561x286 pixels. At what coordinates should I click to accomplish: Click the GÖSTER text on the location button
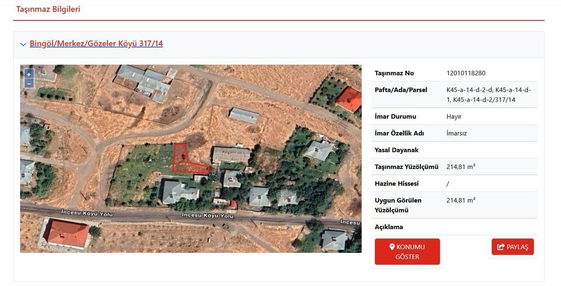pos(407,257)
